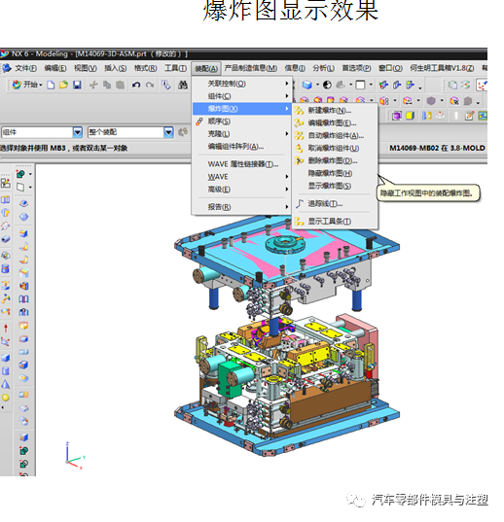Click the yellow sphere primitive icon
The width and height of the screenshot is (504, 522).
pos(6,398)
